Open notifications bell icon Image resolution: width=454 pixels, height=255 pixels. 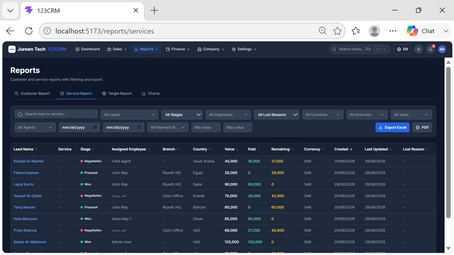tap(430, 49)
